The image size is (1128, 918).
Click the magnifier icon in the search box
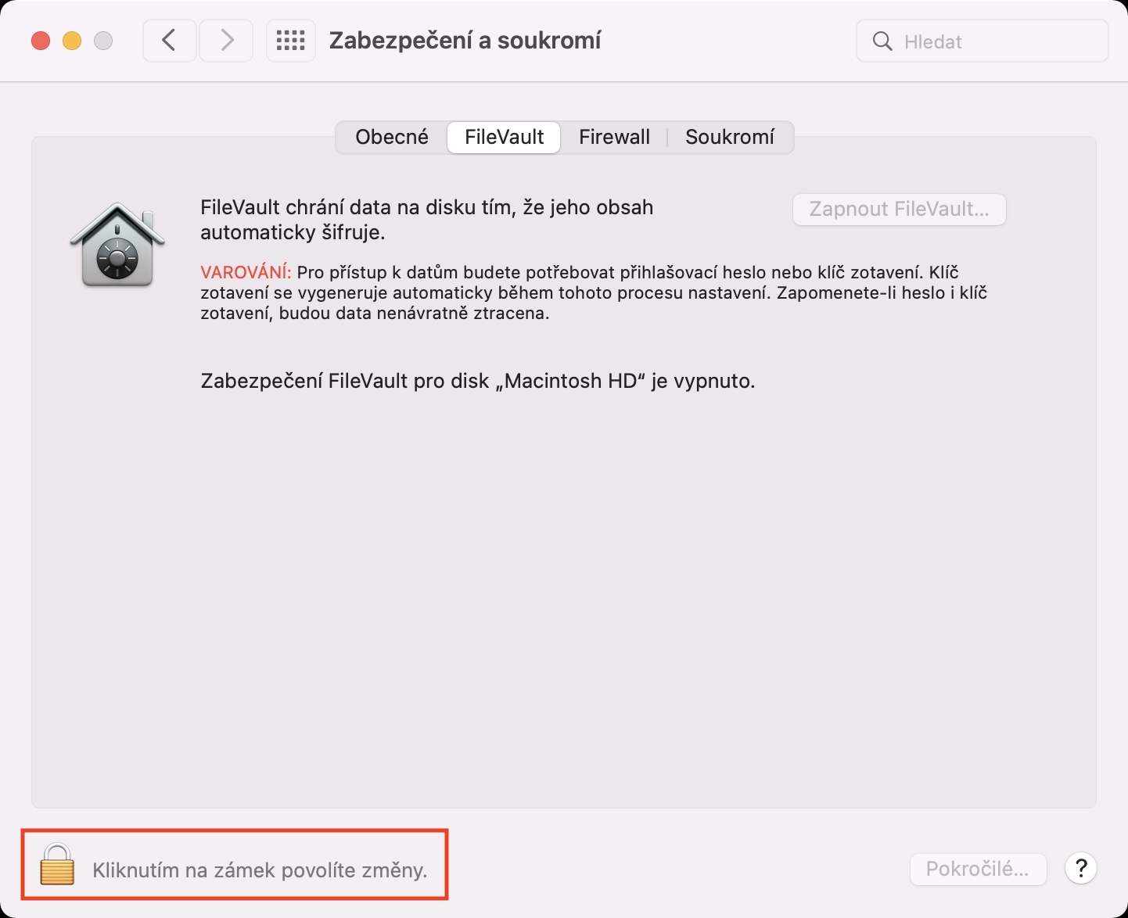[882, 41]
